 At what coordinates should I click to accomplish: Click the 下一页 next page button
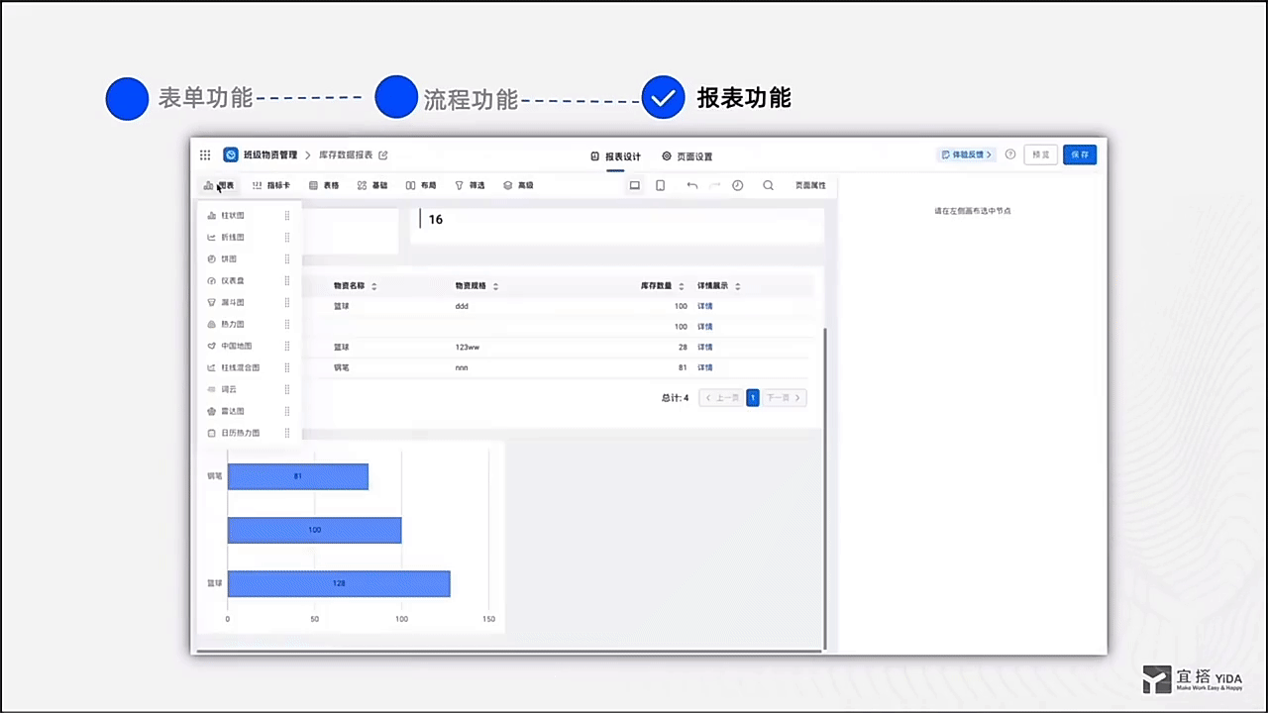coord(785,398)
